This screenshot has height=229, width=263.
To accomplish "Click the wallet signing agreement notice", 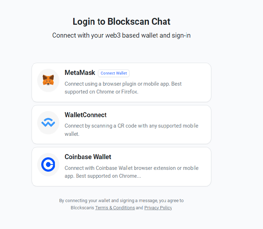I will [x=121, y=204].
